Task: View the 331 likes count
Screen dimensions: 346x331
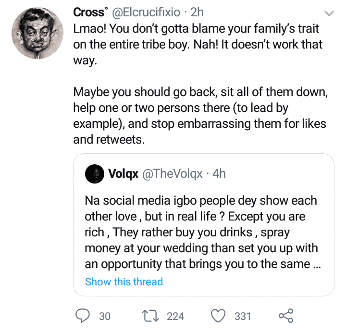Action: click(243, 316)
